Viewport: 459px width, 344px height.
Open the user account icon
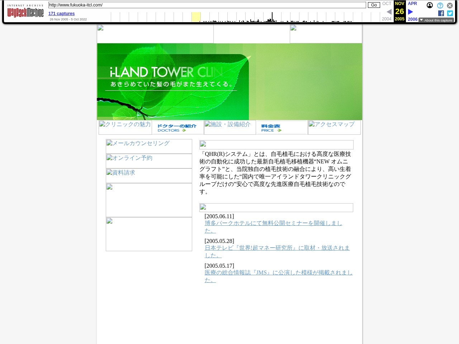(430, 5)
